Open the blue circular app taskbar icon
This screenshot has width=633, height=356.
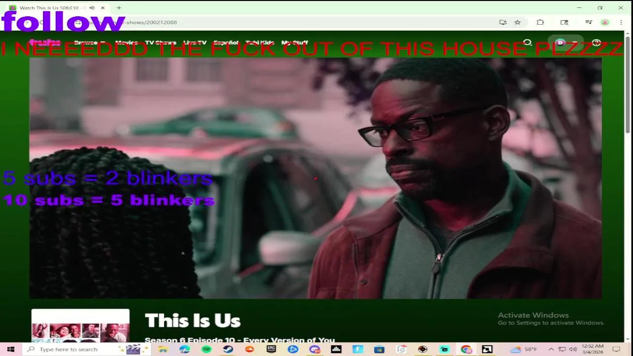tap(293, 349)
